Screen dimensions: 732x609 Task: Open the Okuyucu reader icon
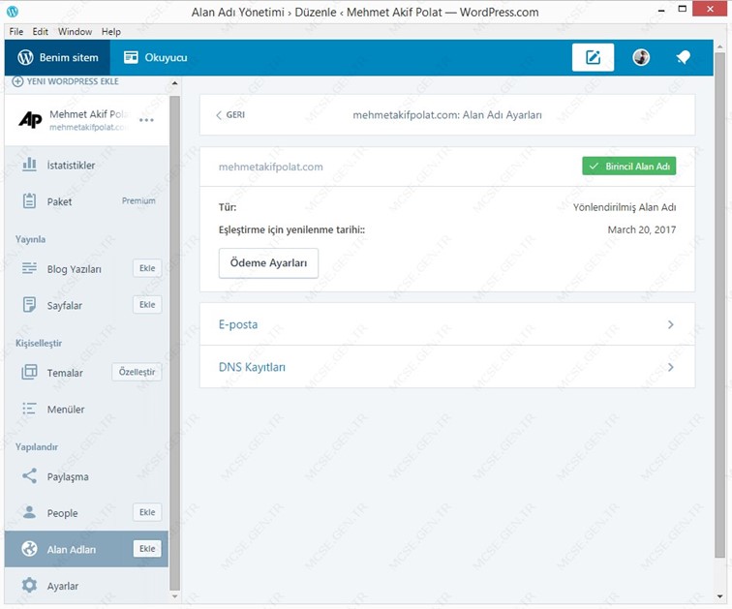tap(131, 57)
